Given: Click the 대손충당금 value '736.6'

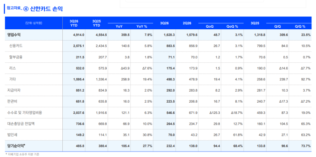Looking at the screenshot, I should (80, 124).
